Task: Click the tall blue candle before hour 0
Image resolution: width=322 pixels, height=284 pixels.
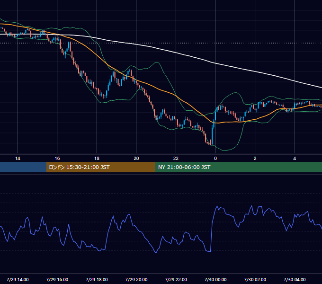Action: 212,135
